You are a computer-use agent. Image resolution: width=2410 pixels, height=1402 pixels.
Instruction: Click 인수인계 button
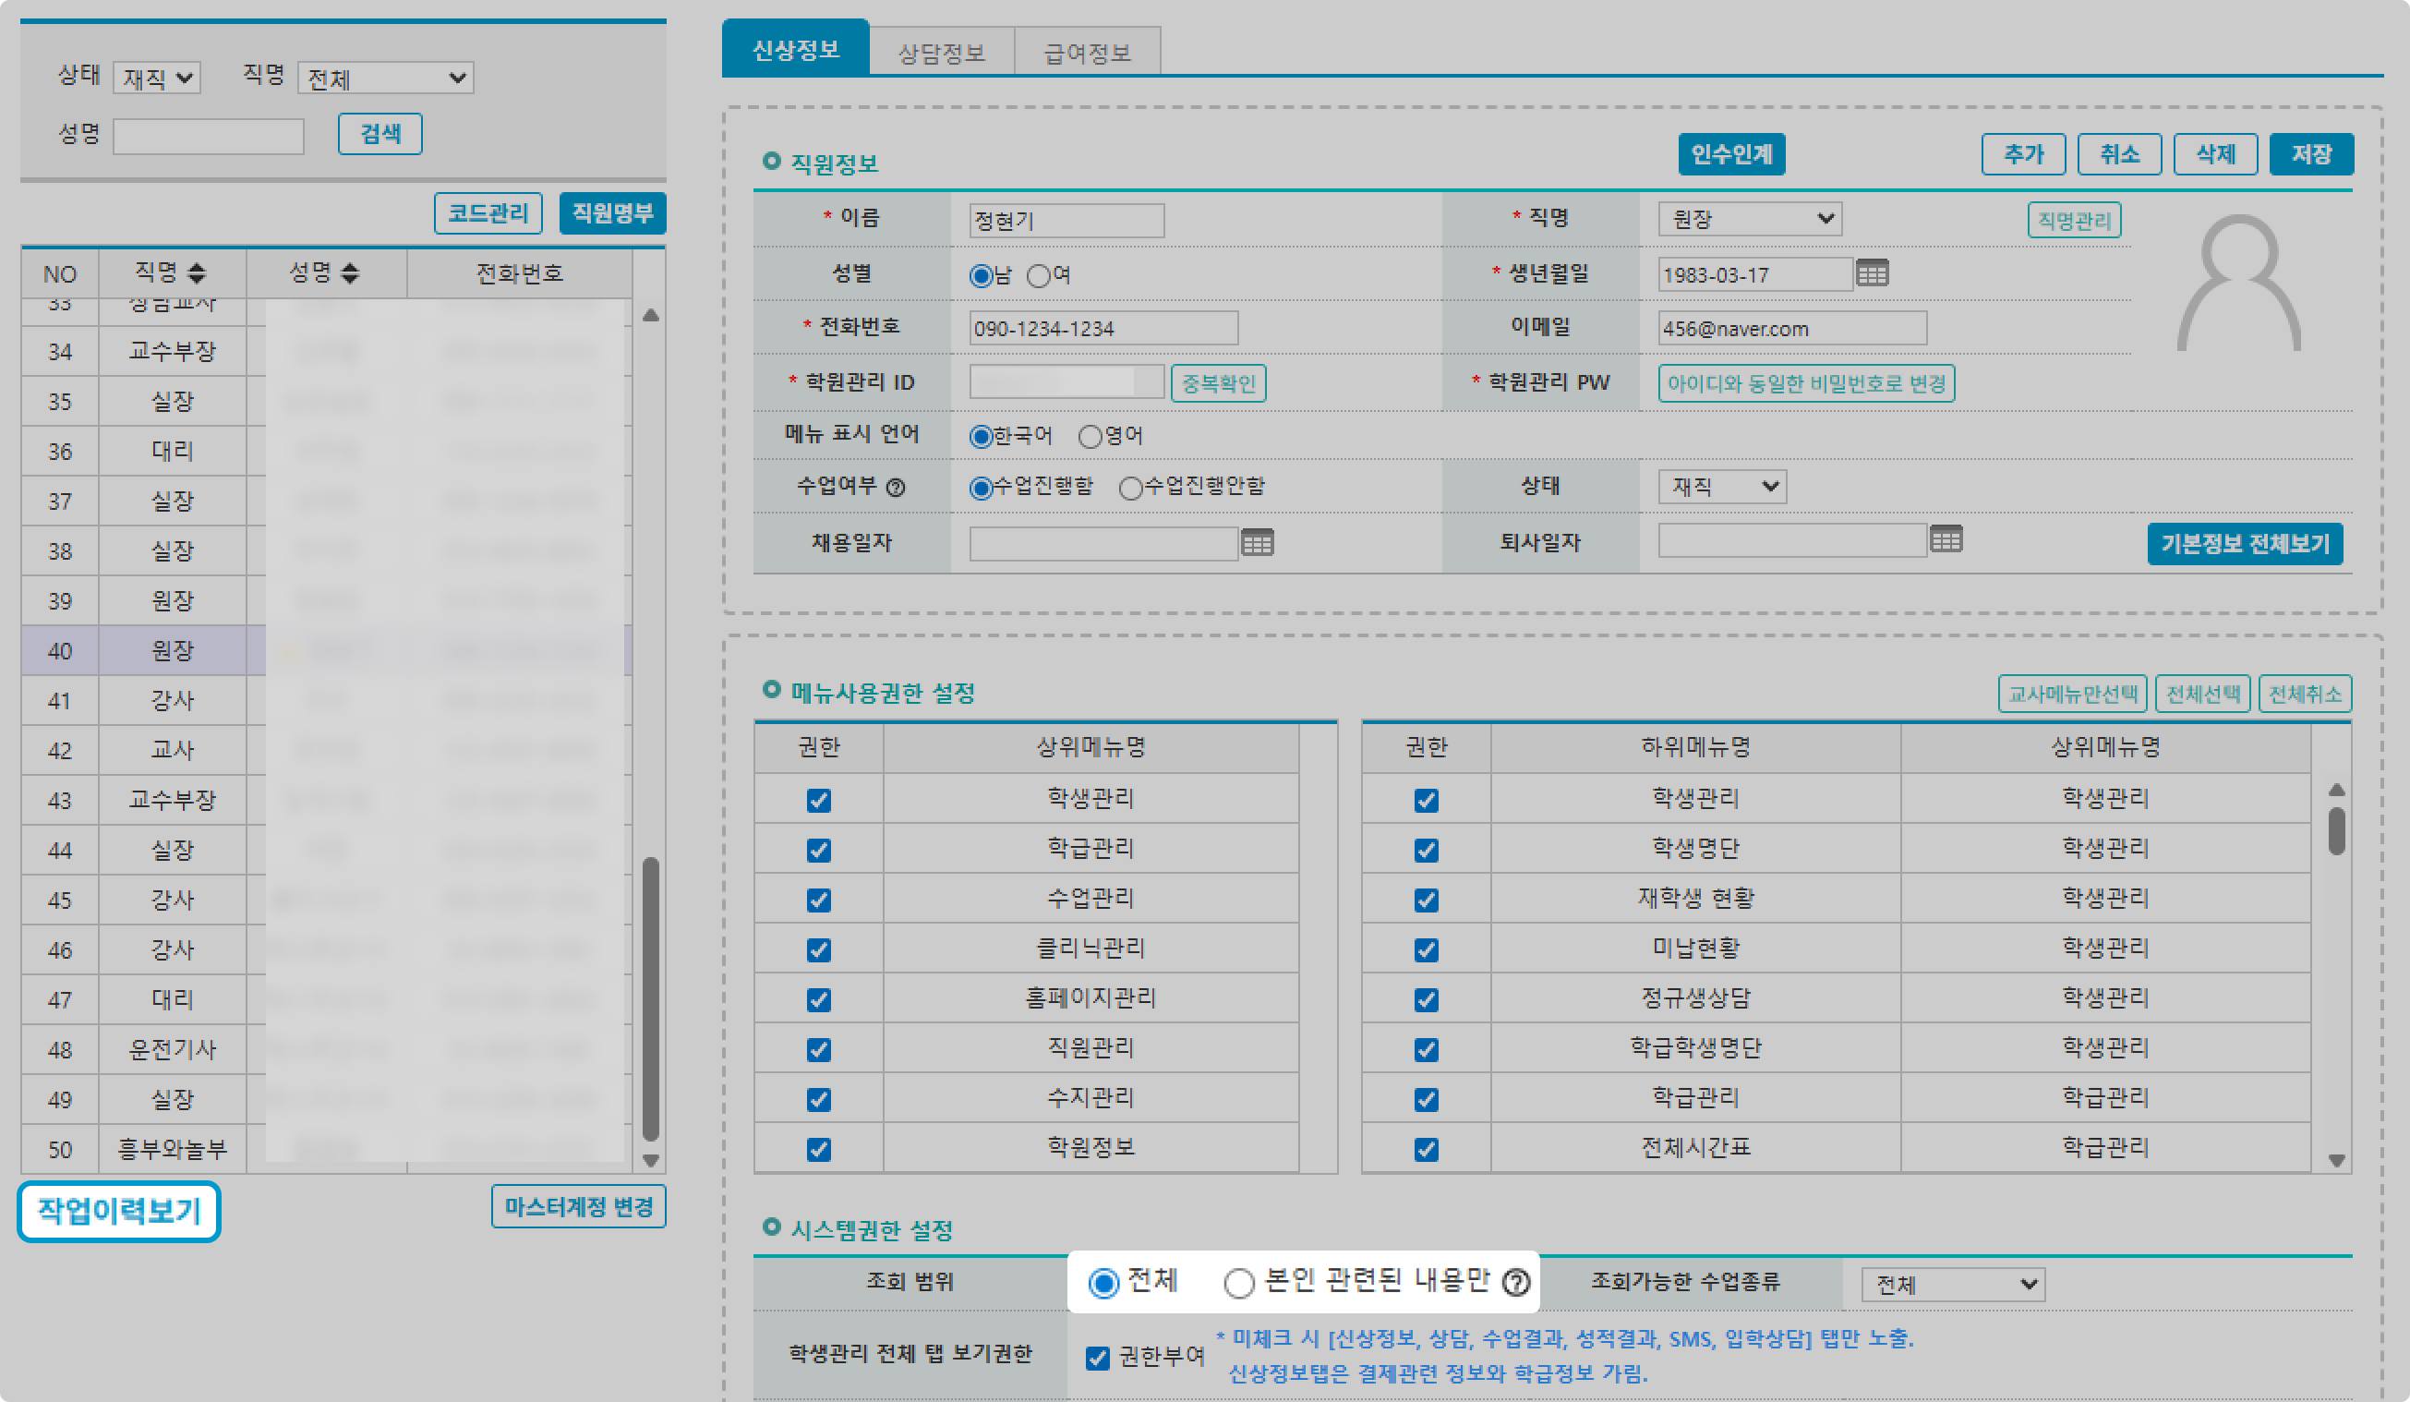pyautogui.click(x=1731, y=154)
